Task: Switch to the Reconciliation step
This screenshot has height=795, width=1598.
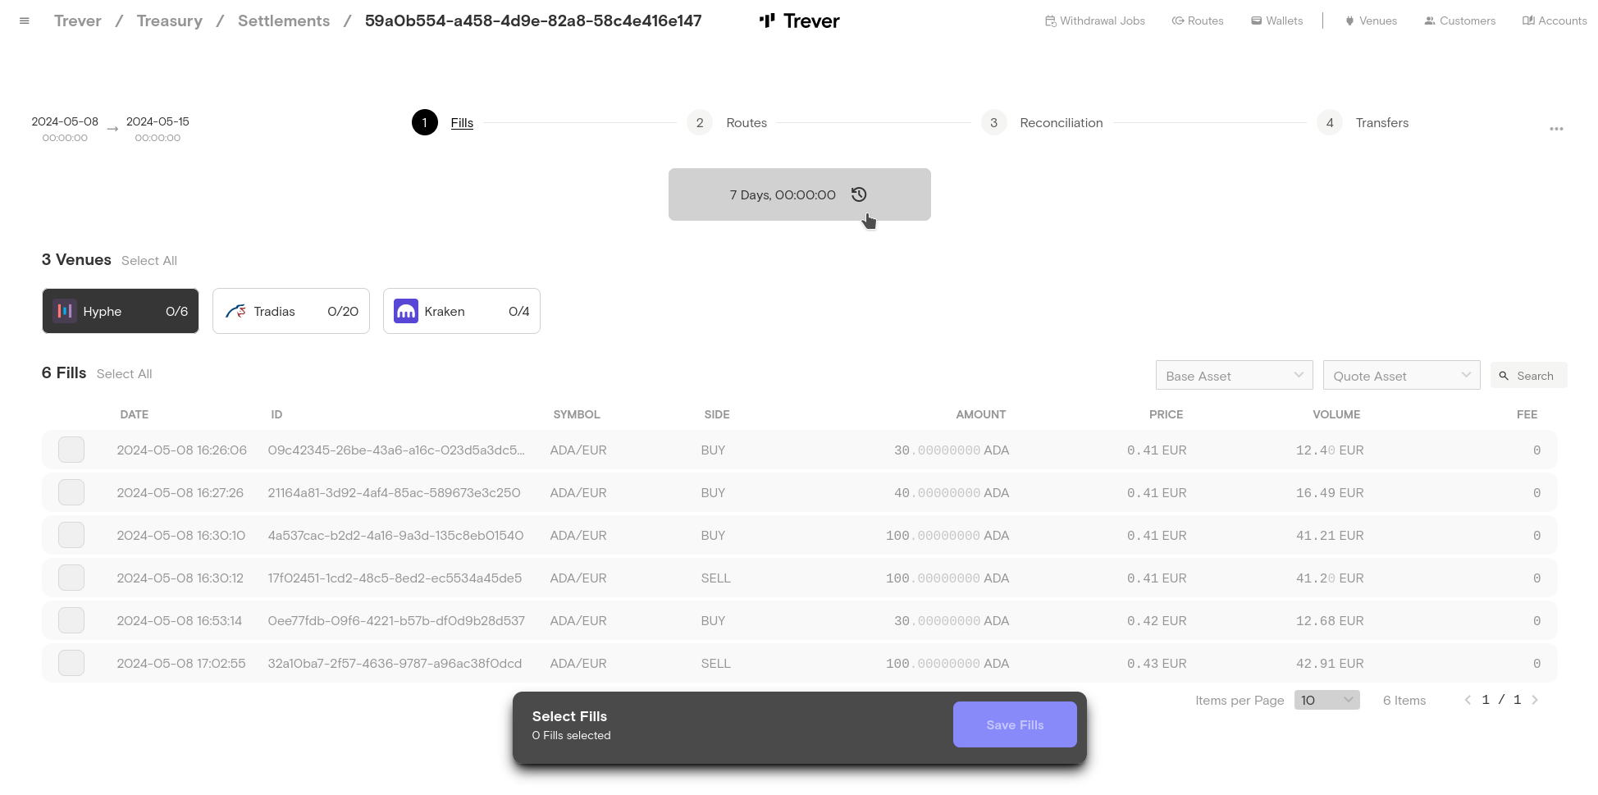Action: click(x=1061, y=123)
